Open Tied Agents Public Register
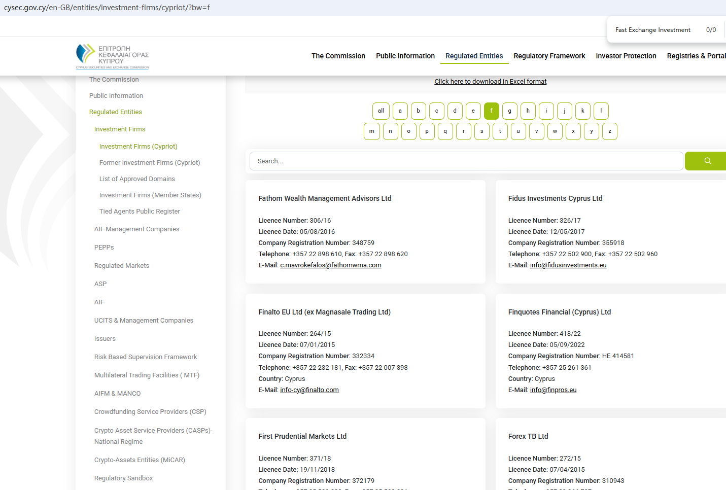The width and height of the screenshot is (726, 490). tap(140, 212)
